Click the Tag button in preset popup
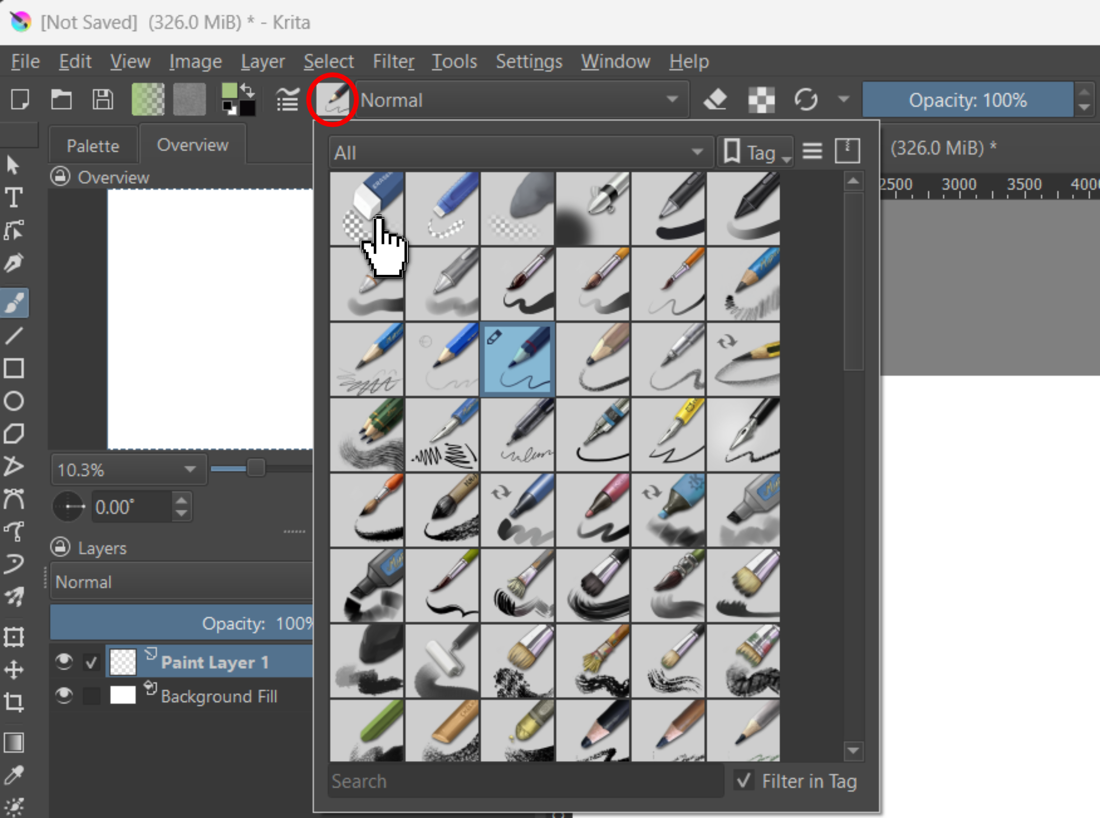The height and width of the screenshot is (818, 1100). point(754,151)
